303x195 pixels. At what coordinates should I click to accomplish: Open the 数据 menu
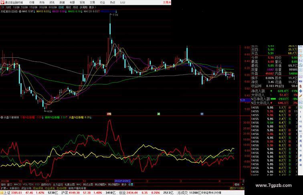62,2
